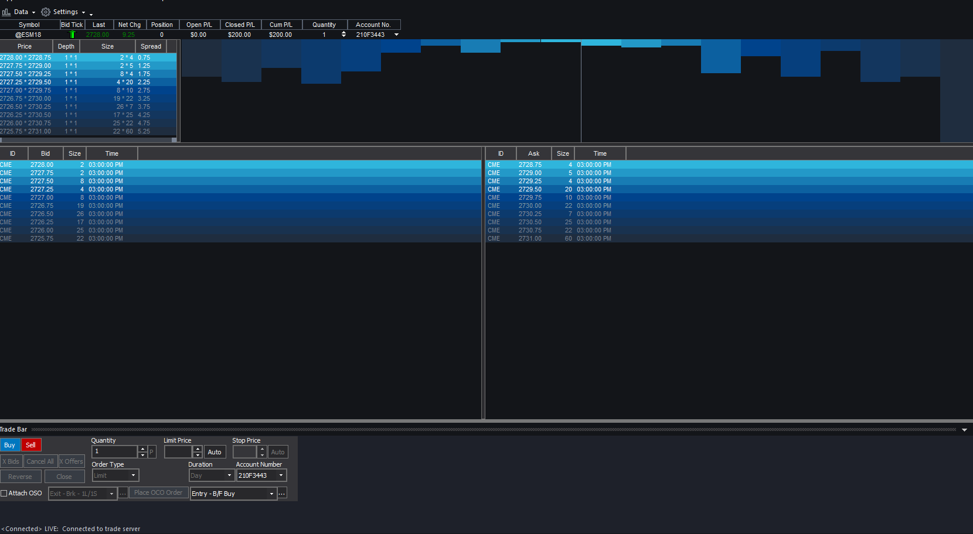Click the Limit Price input field
Viewport: 973px width, 534px height.
(x=179, y=451)
